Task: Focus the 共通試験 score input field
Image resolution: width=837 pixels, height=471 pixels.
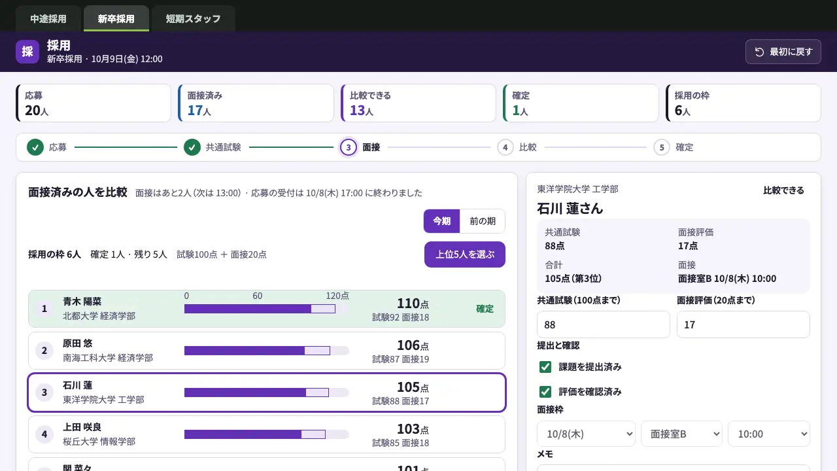Action: (x=604, y=324)
